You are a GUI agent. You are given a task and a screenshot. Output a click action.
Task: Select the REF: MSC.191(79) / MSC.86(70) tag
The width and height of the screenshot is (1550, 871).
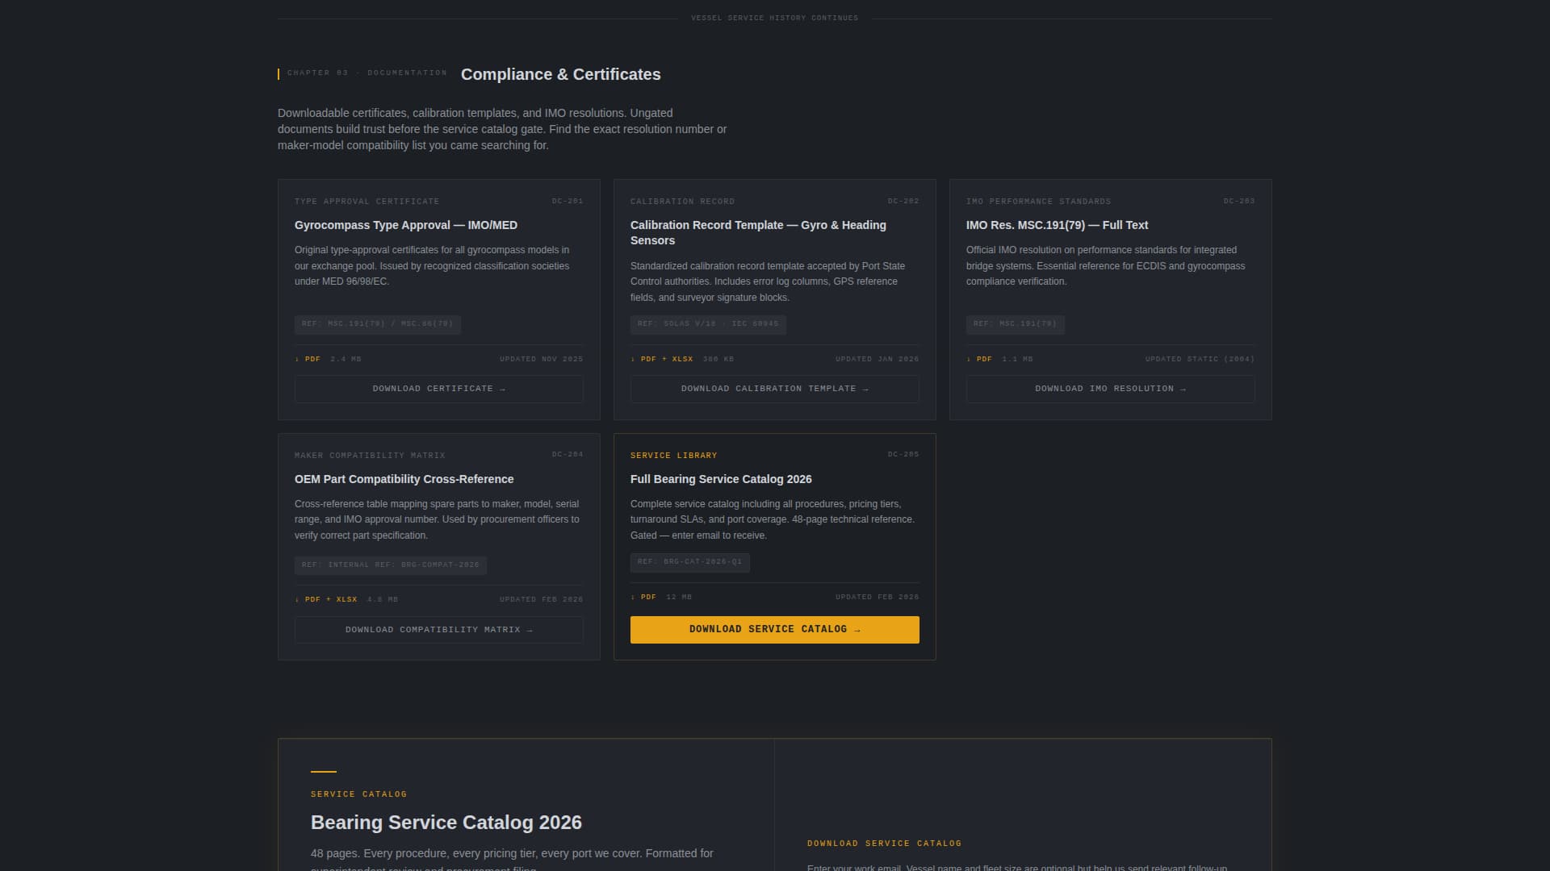[377, 324]
